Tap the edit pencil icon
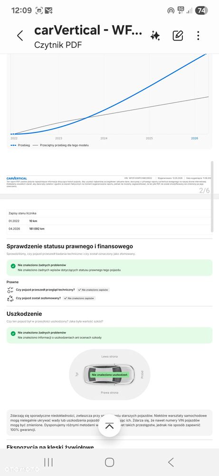 178,36
